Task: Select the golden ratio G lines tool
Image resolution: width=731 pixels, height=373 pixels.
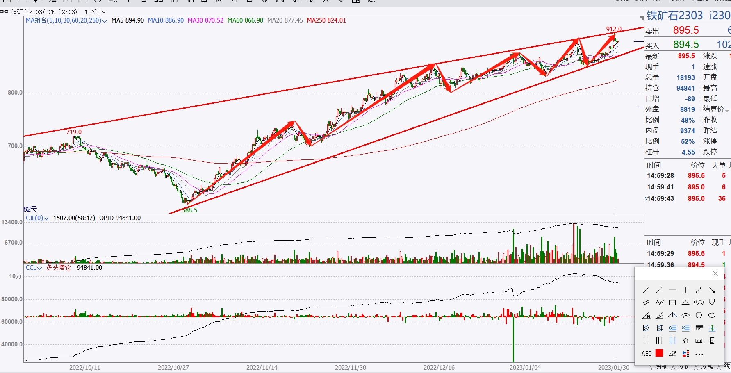Action: 672,328
